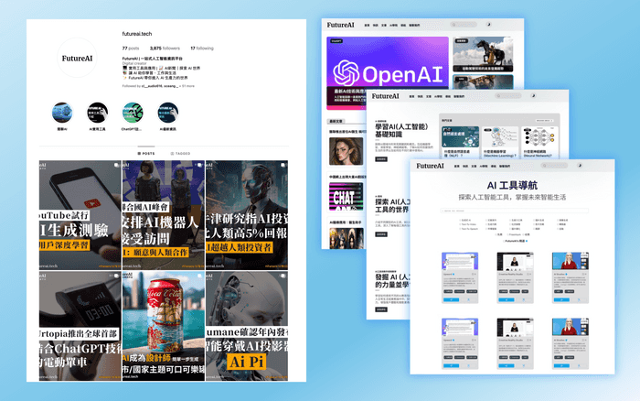Open the AI機器人接受訪問 post

pyautogui.click(x=164, y=215)
